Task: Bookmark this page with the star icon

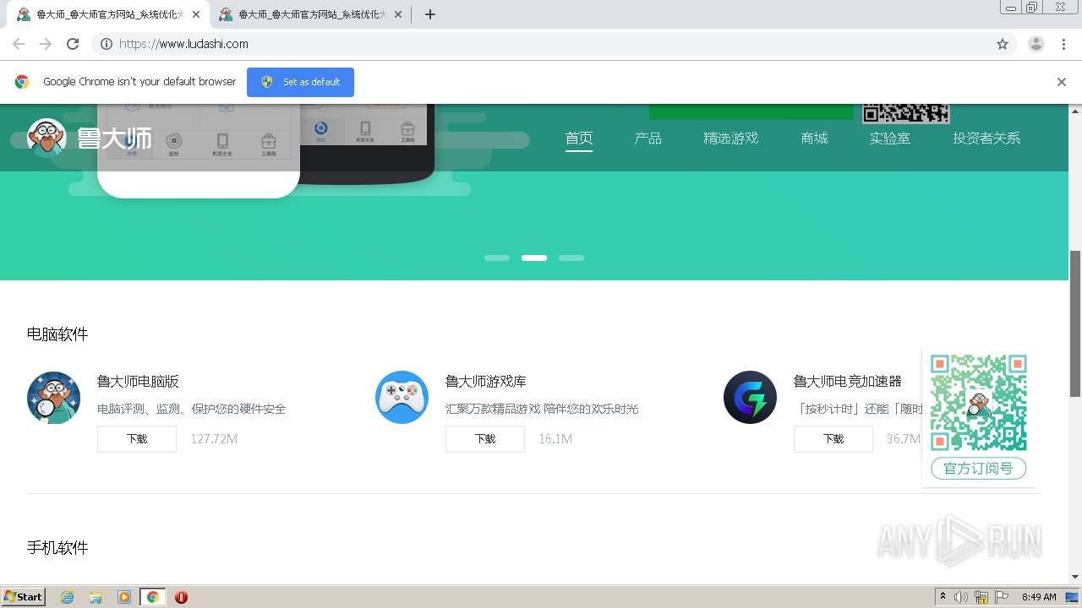Action: coord(1003,44)
